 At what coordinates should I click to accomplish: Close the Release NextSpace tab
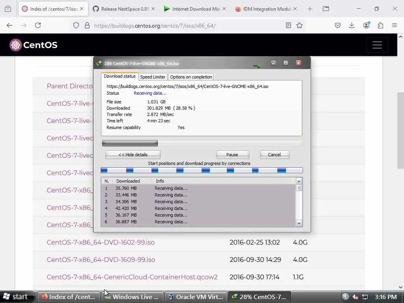pyautogui.click(x=153, y=9)
